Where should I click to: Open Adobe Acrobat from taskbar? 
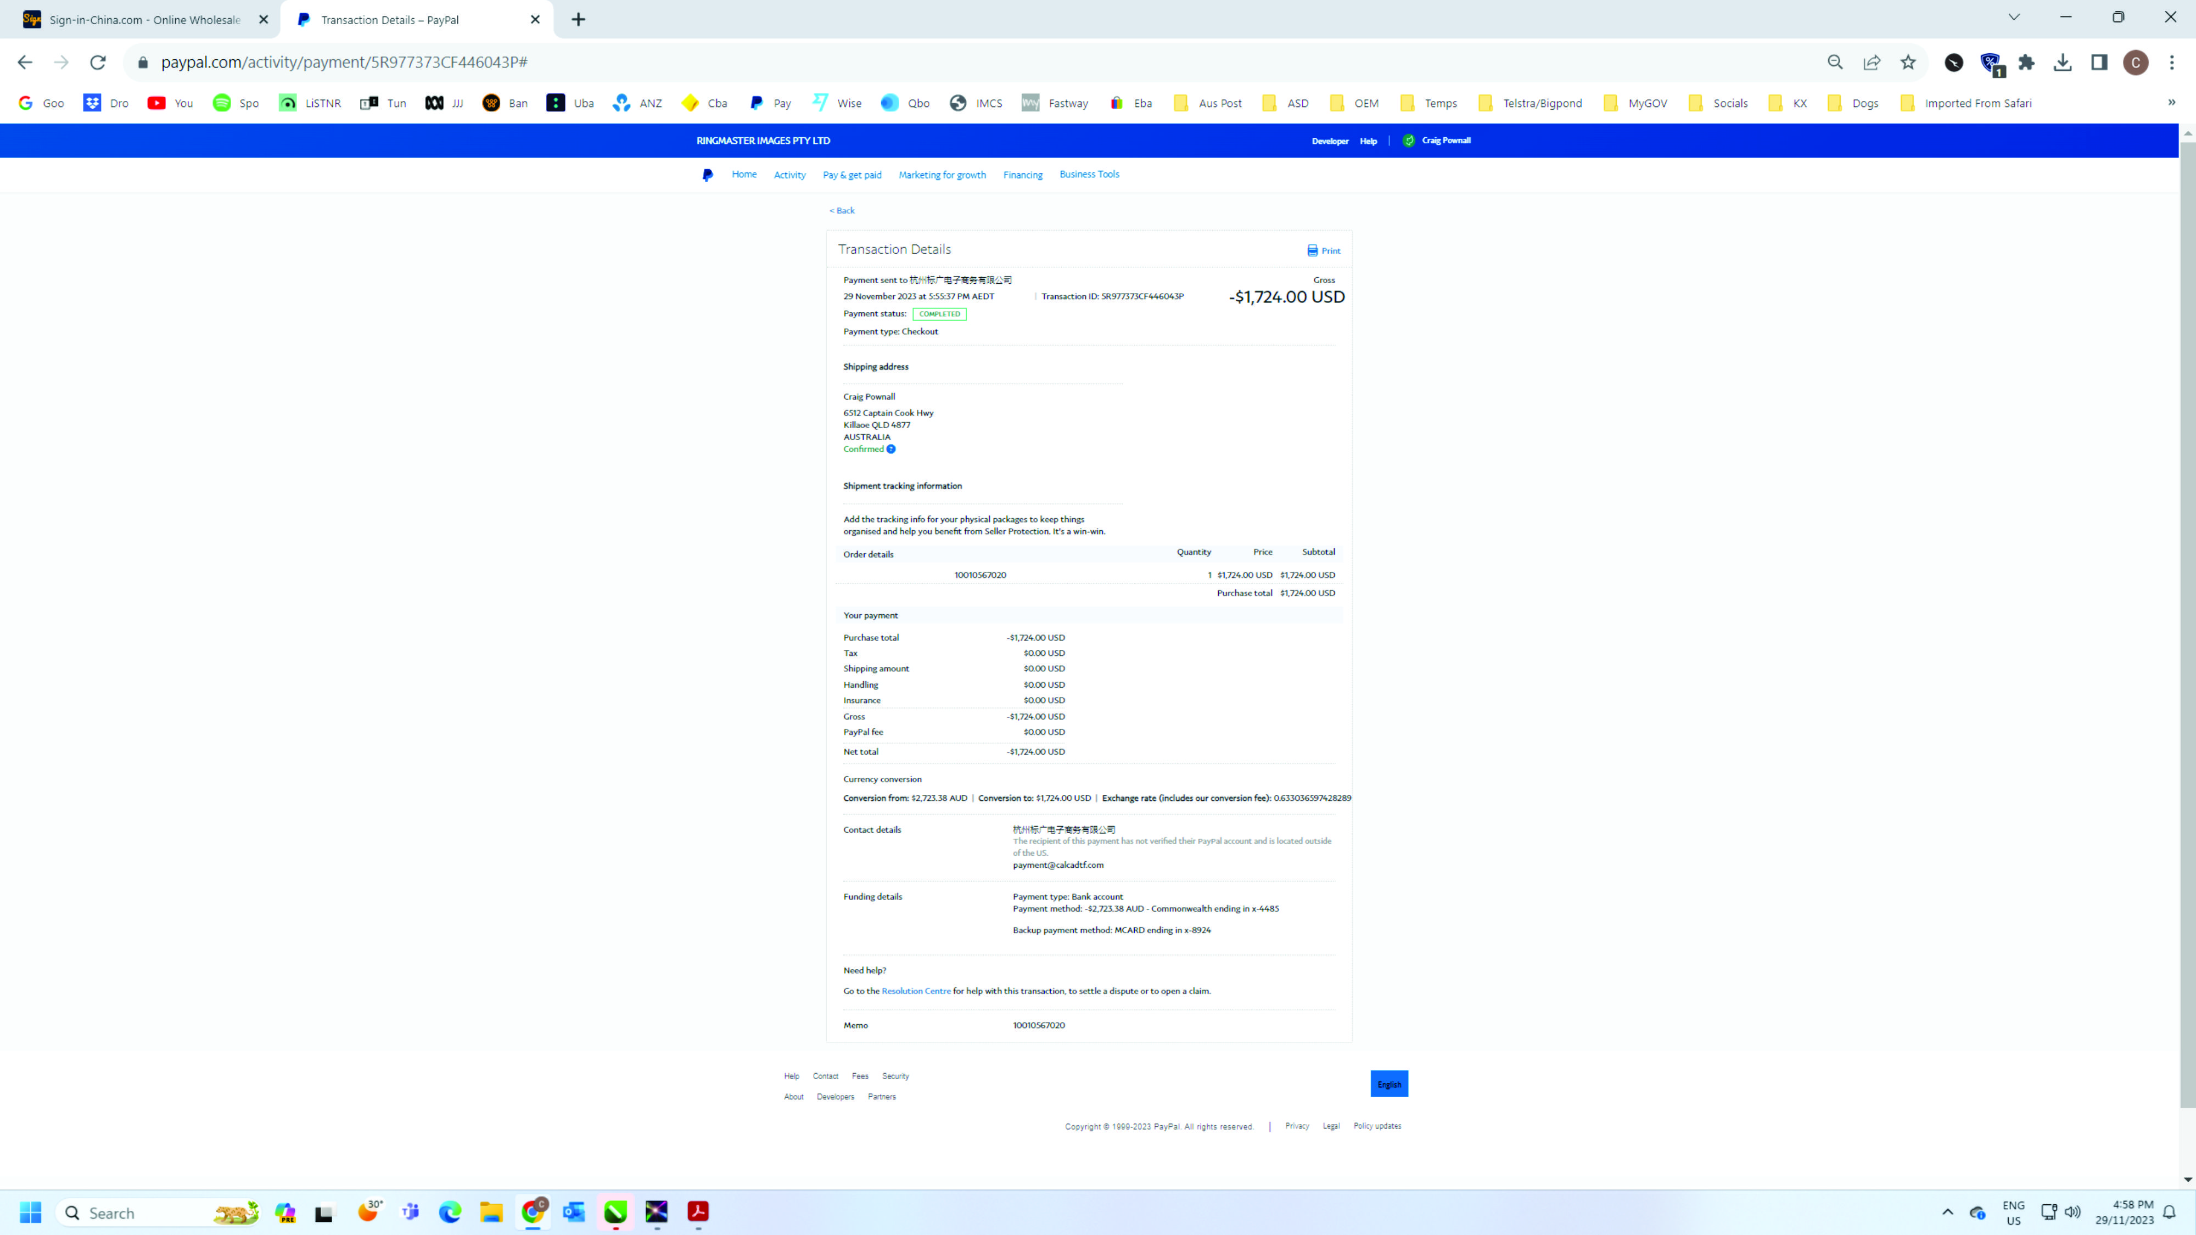tap(698, 1212)
